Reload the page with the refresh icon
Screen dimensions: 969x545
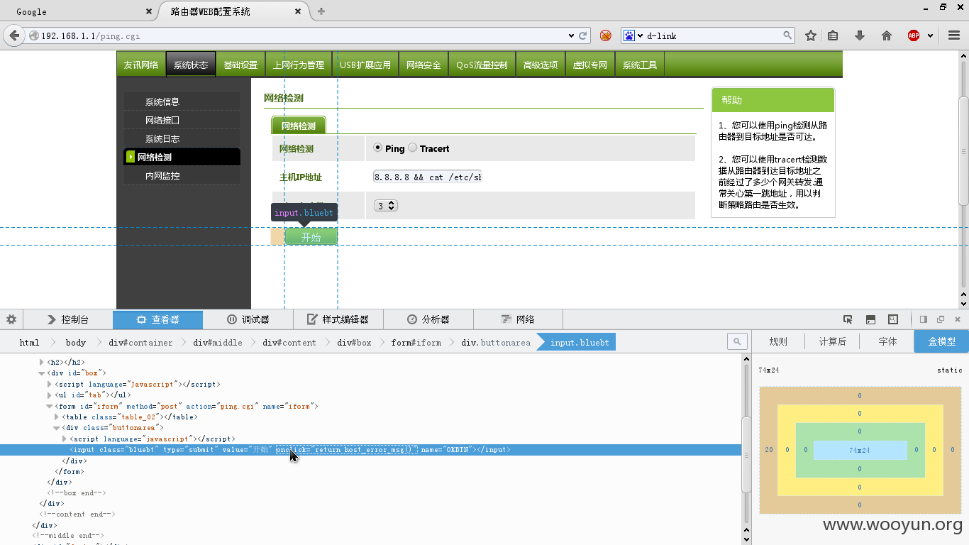583,35
